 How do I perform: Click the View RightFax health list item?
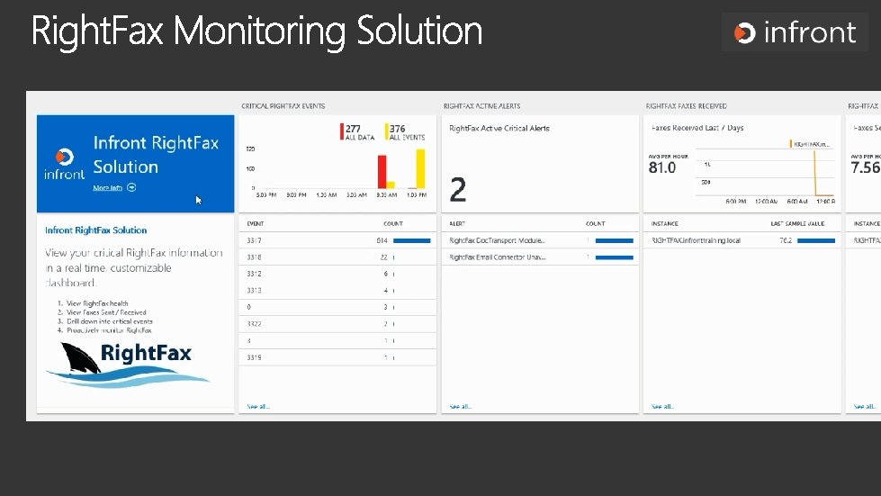[x=97, y=303]
